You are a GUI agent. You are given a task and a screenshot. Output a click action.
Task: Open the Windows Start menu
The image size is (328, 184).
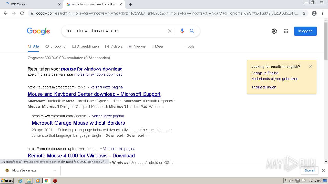pos(7,181)
